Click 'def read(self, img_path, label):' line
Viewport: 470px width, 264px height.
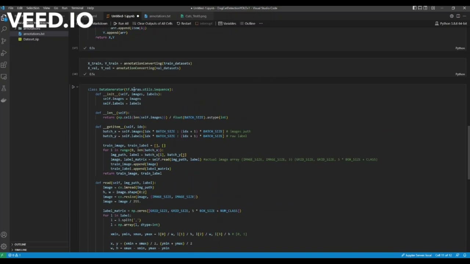click(125, 183)
